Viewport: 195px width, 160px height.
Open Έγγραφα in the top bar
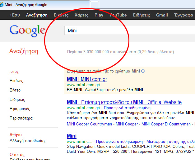pos(184,15)
